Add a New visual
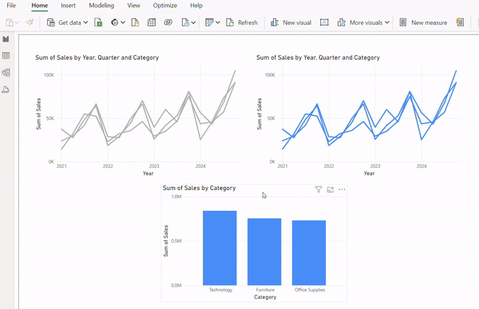479x309 pixels. (x=291, y=22)
